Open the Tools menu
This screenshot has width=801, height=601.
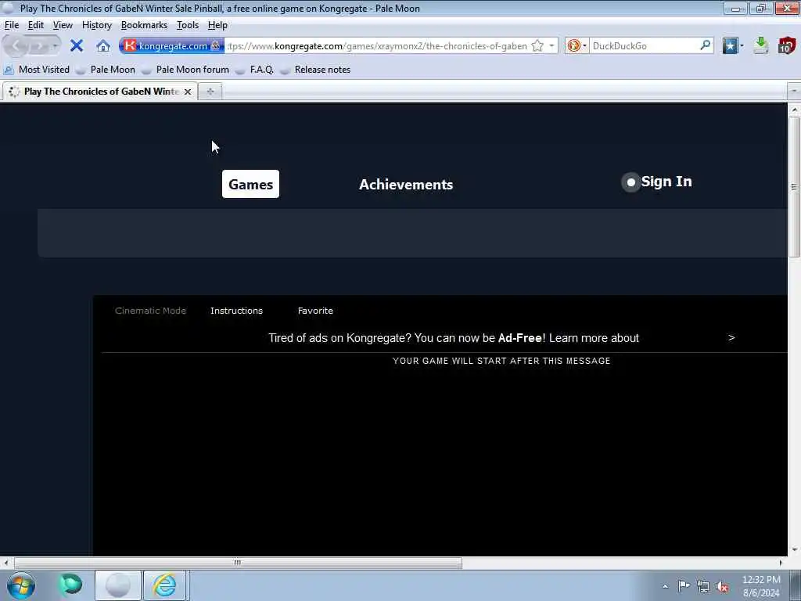pos(188,25)
